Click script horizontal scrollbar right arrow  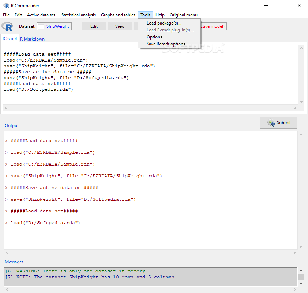tap(295, 108)
